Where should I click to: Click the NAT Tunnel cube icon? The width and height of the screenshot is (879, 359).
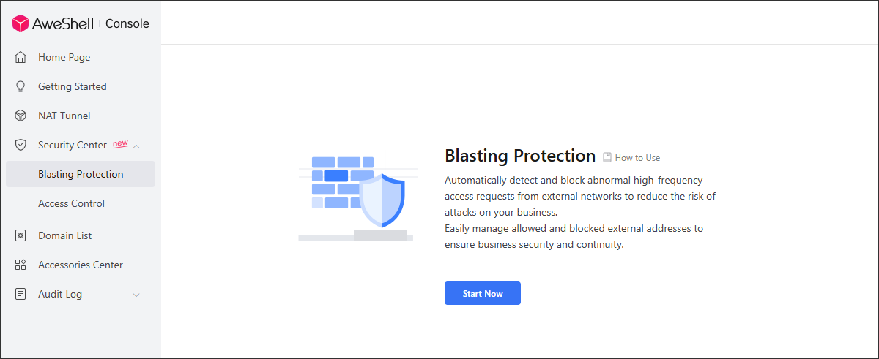(x=21, y=116)
